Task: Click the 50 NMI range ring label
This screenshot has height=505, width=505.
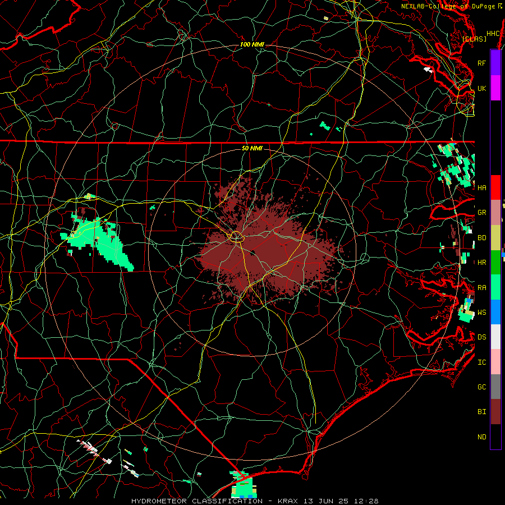Action: [x=252, y=148]
